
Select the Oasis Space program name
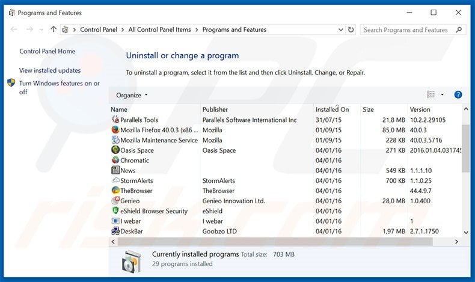tap(137, 150)
